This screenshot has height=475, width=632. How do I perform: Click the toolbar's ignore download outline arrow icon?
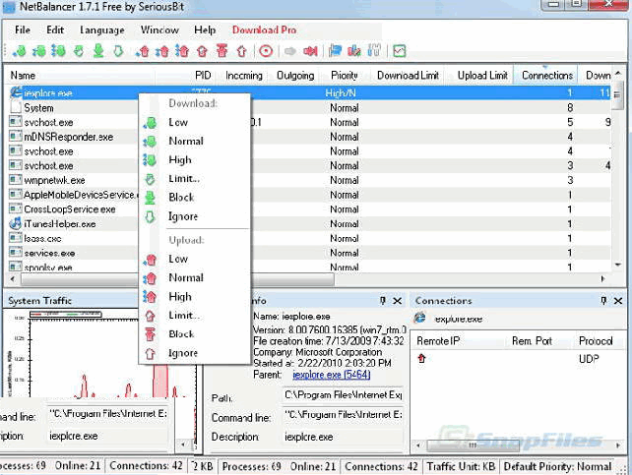point(118,51)
